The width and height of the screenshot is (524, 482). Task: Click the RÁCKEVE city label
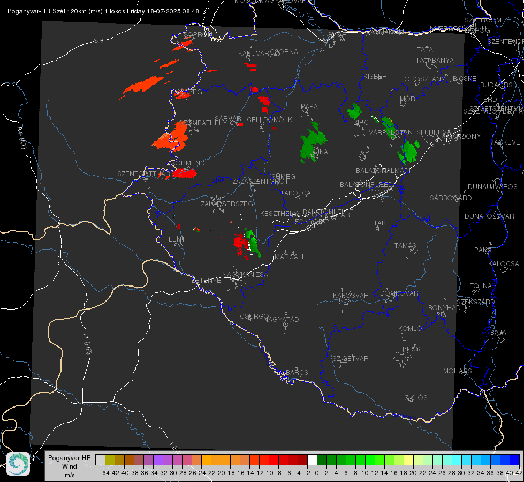(505, 142)
